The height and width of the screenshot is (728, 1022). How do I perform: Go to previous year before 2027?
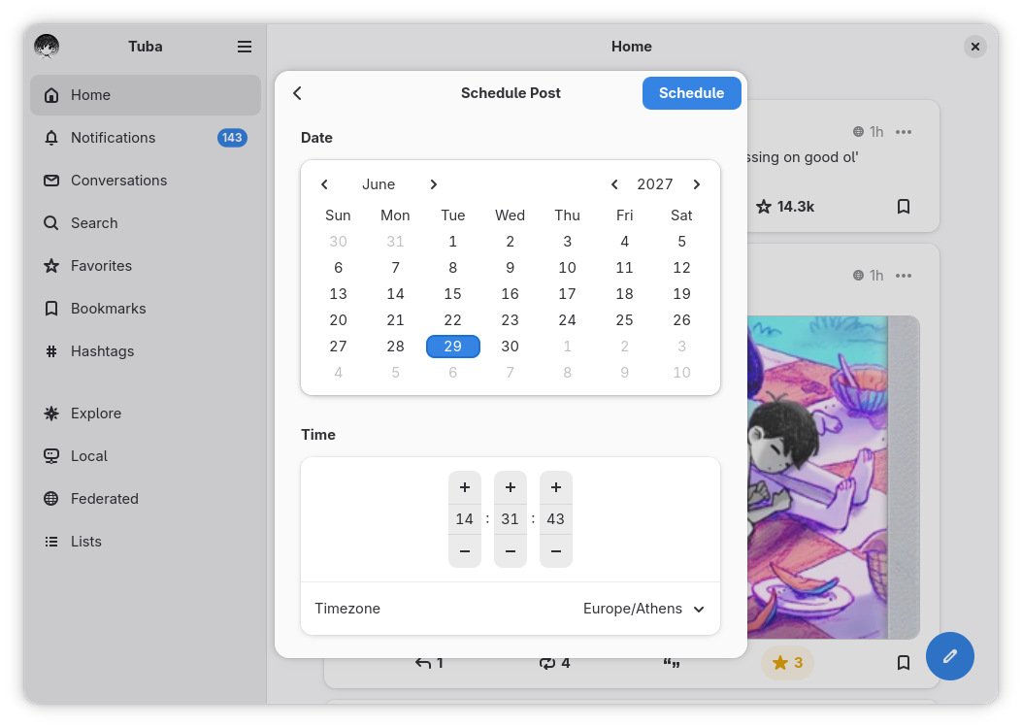(614, 184)
